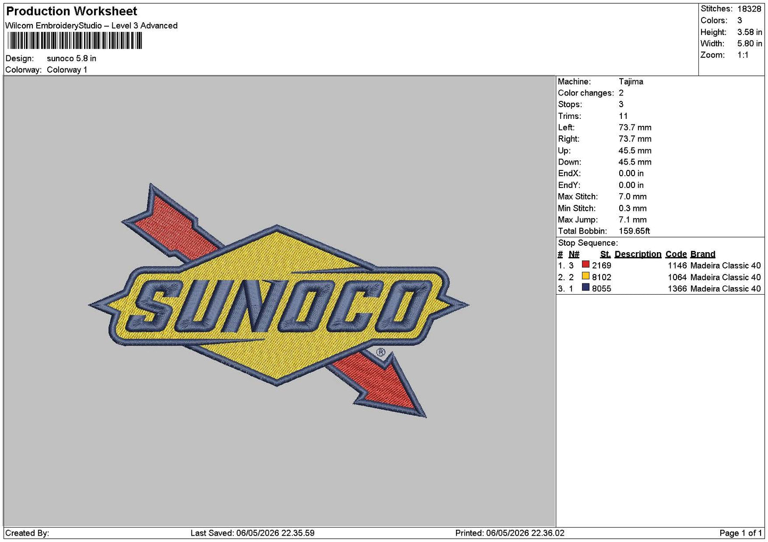Click thread code '1064' in stop sequence
The image size is (768, 542).
click(678, 277)
